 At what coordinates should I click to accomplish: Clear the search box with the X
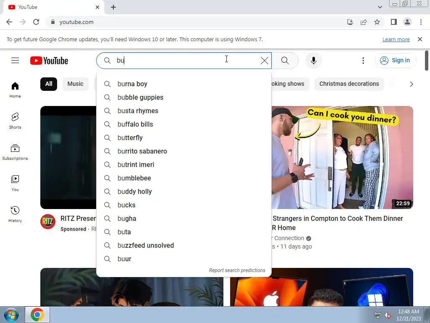[x=265, y=61]
